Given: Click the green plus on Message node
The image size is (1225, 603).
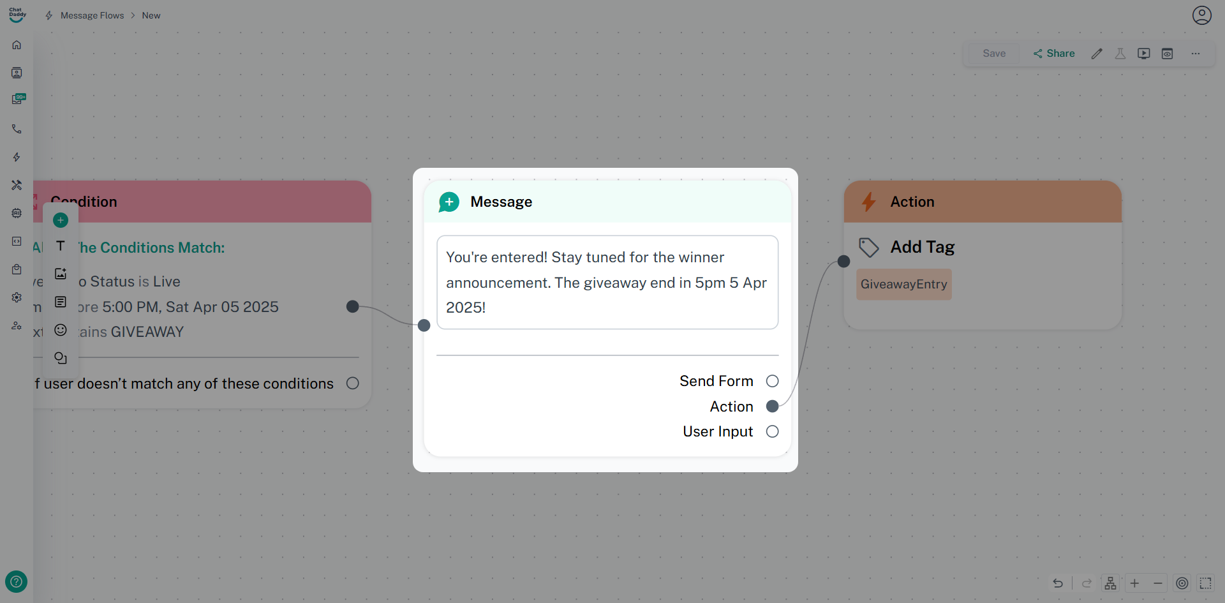Looking at the screenshot, I should tap(449, 202).
